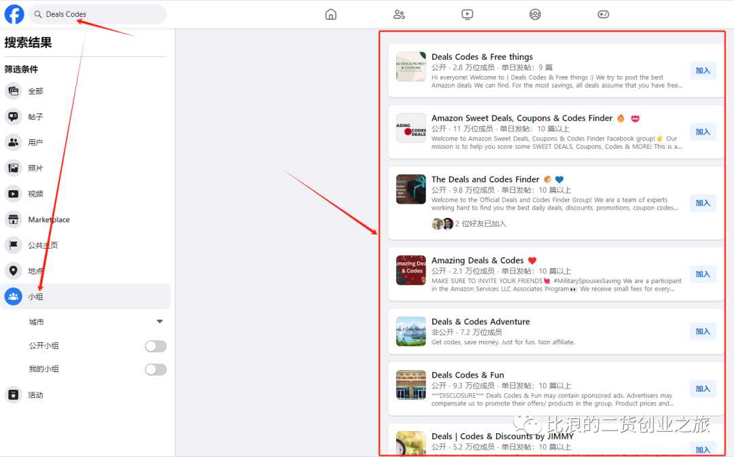The image size is (734, 457).
Task: Click the 筛选条件 heading
Action: point(21,69)
